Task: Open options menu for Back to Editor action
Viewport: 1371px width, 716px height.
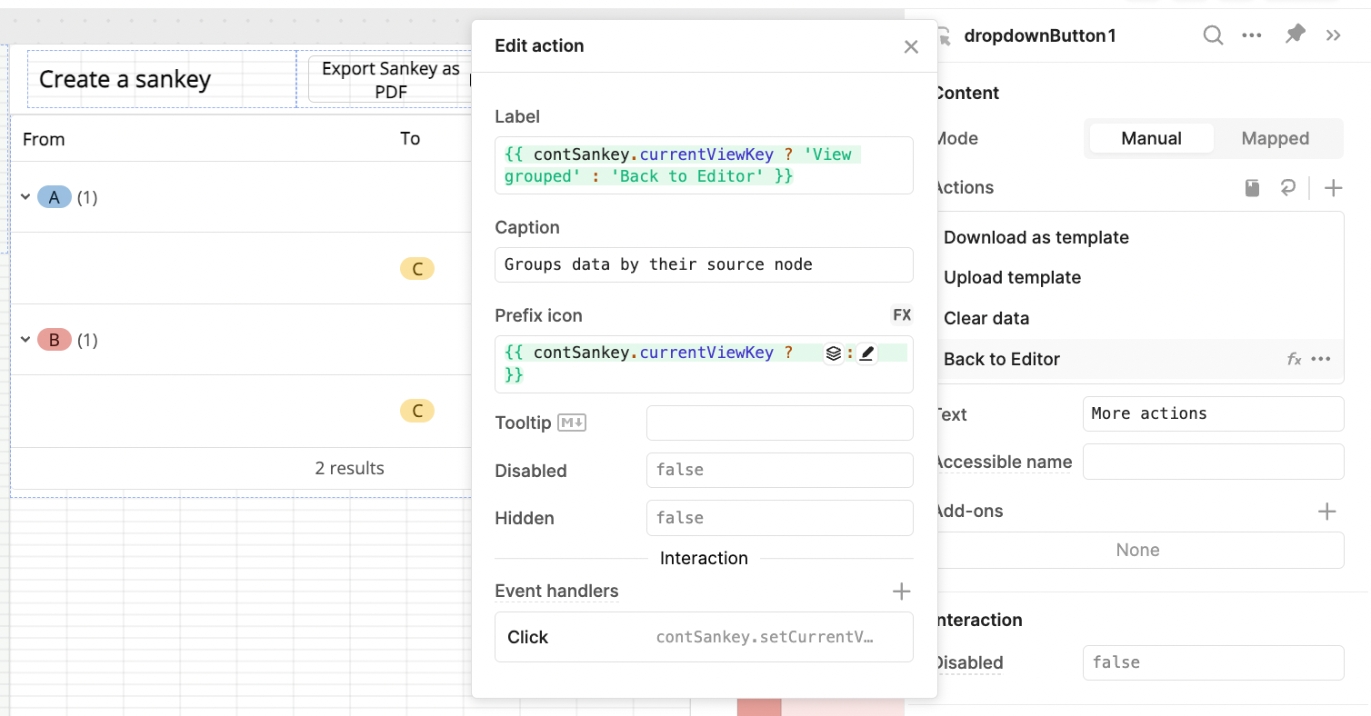Action: pyautogui.click(x=1321, y=359)
